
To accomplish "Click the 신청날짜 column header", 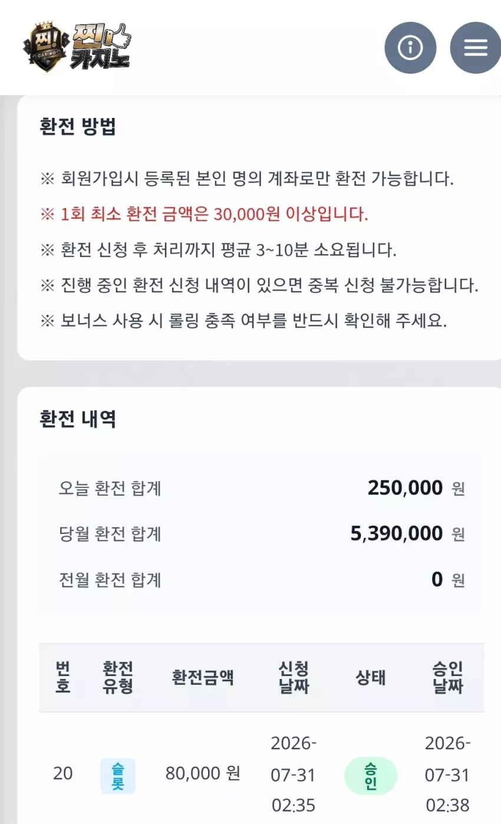I will pyautogui.click(x=294, y=677).
